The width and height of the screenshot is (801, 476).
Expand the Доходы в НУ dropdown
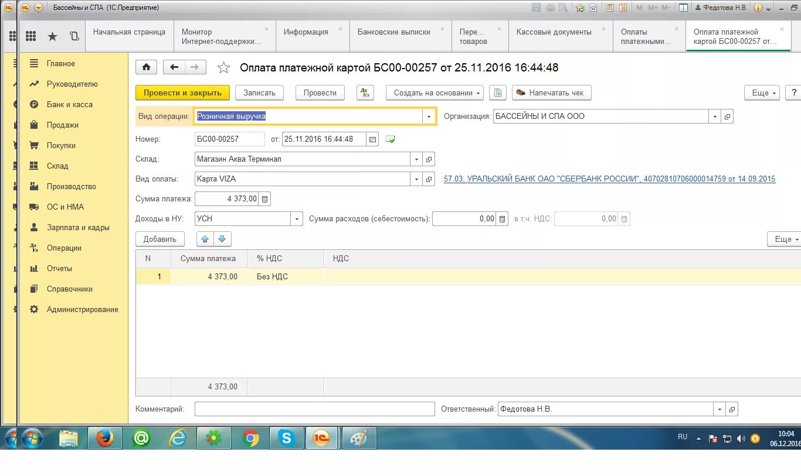(297, 219)
